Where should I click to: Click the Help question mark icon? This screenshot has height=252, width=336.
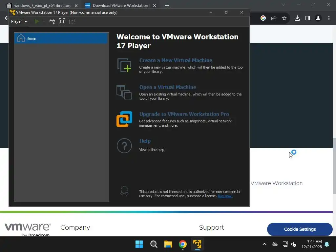tap(124, 146)
